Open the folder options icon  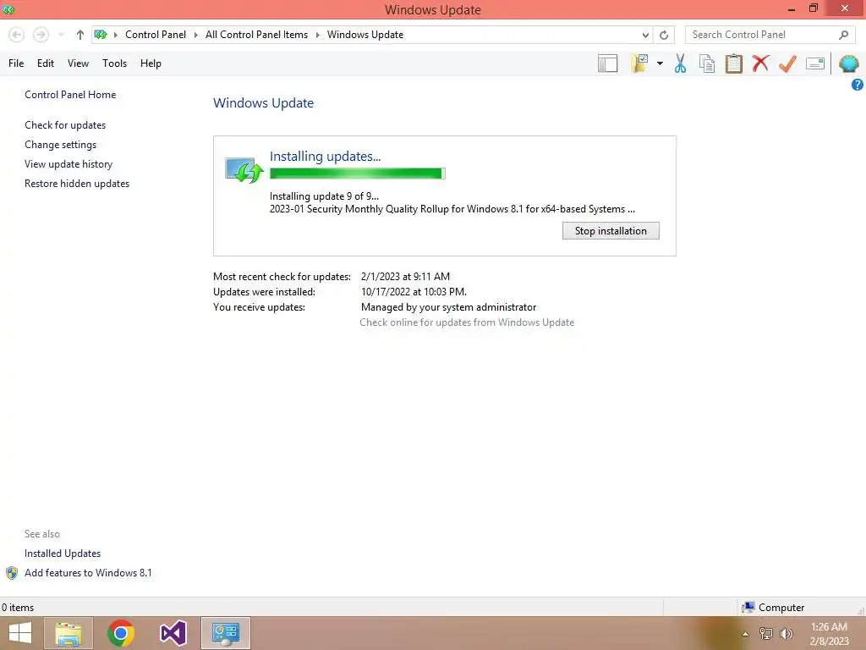pyautogui.click(x=639, y=63)
